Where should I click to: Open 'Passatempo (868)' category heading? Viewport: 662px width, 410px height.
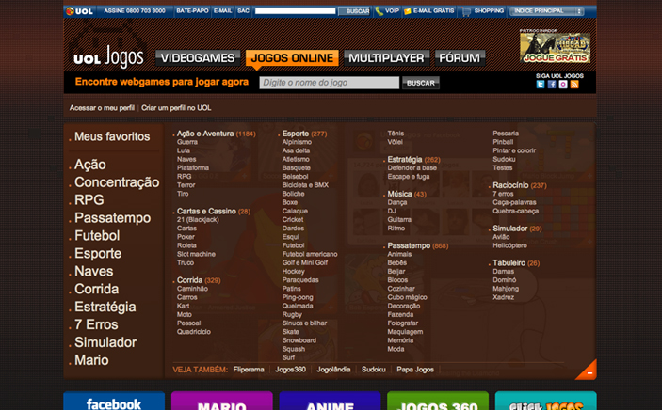pyautogui.click(x=418, y=246)
